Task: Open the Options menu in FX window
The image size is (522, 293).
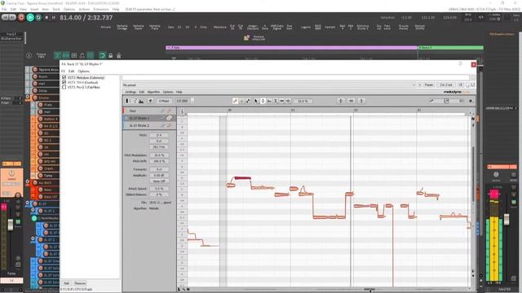Action: pyautogui.click(x=83, y=71)
